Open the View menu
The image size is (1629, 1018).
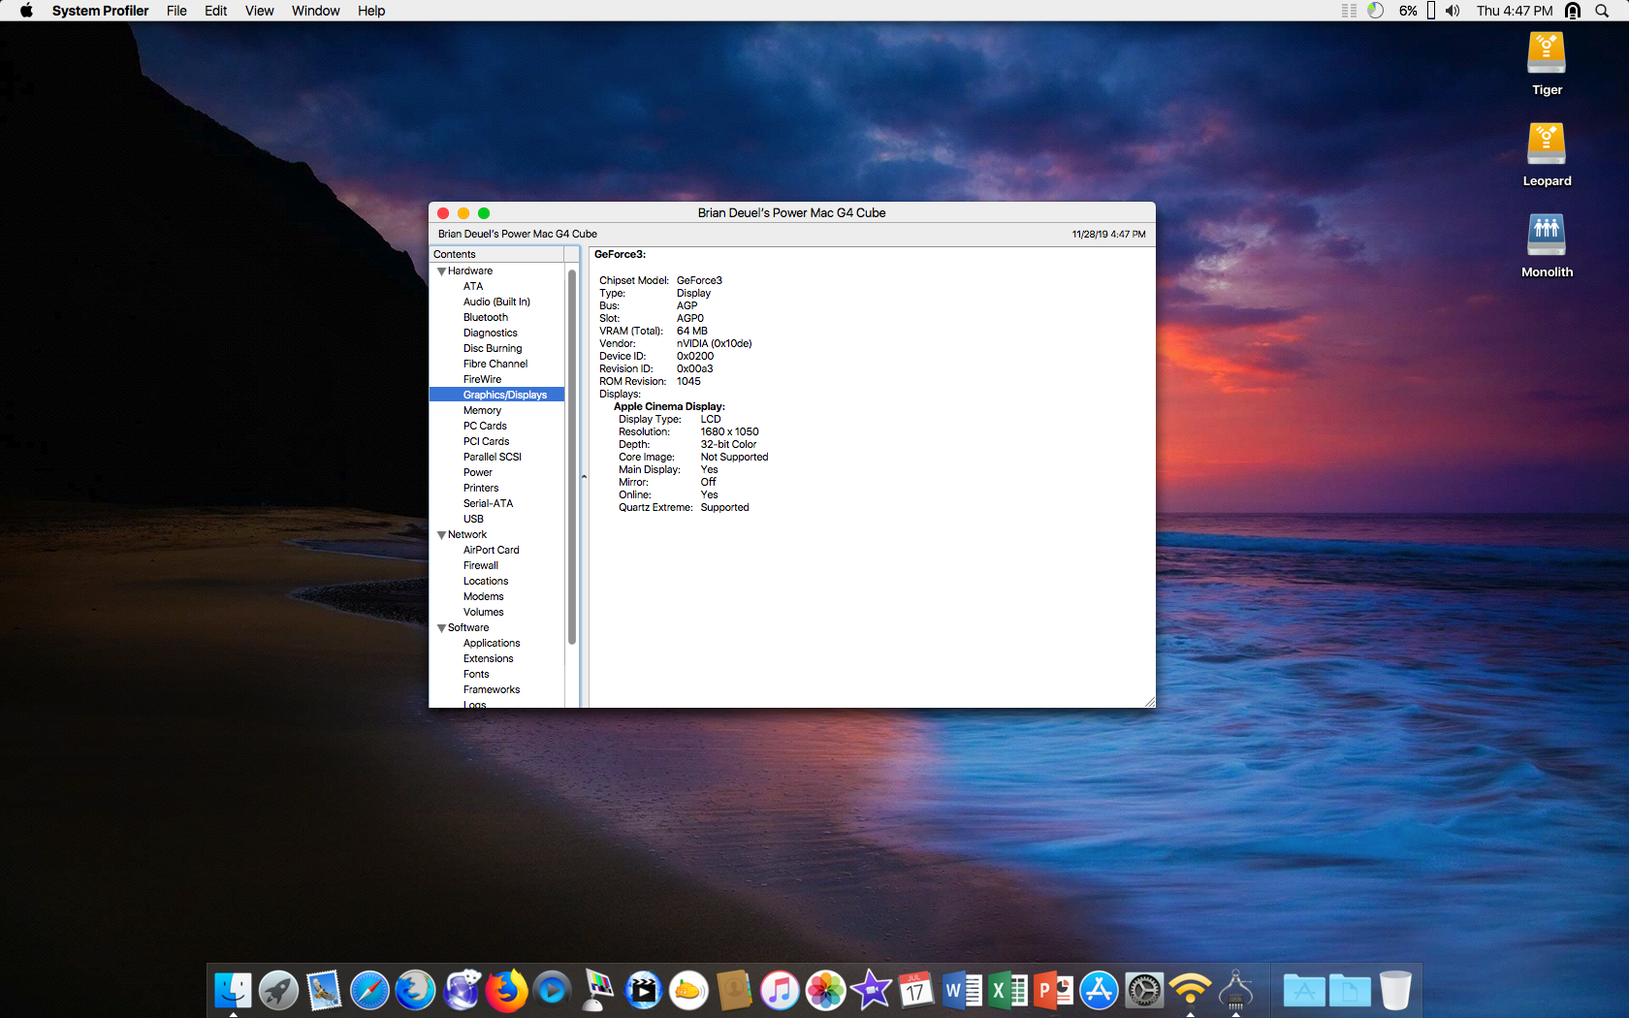259,11
